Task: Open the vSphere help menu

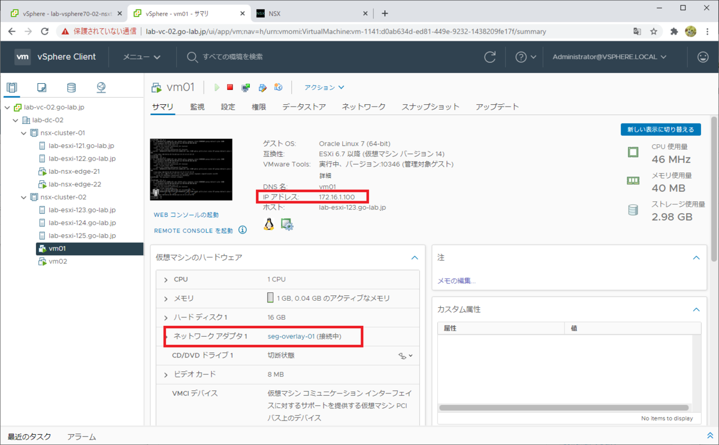Action: click(x=525, y=57)
